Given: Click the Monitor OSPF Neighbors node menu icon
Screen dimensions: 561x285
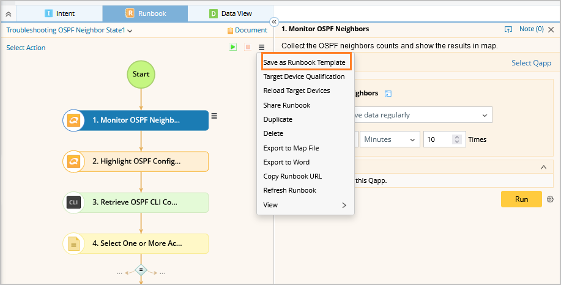Looking at the screenshot, I should click(x=214, y=116).
